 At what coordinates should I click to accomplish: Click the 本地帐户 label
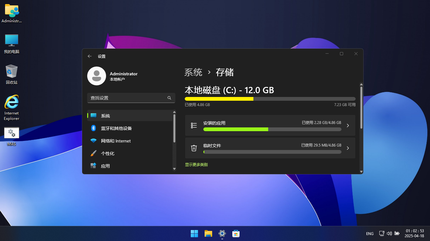point(117,79)
